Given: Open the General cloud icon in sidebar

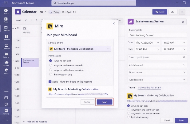Looking at the screenshot, I should 6,63.
